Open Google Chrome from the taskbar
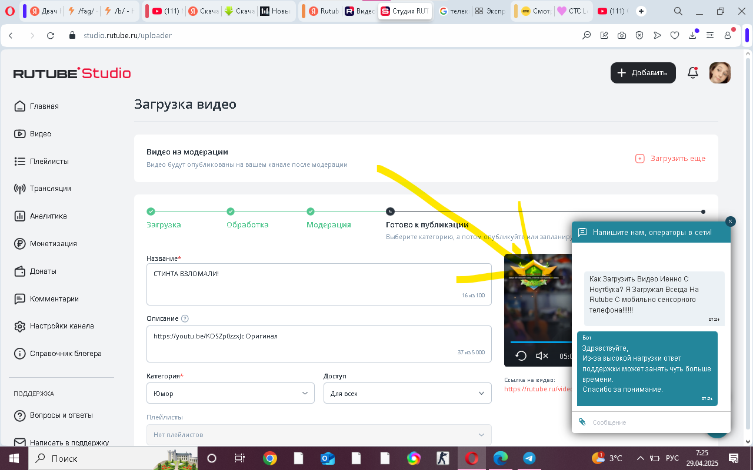753x470 pixels. pos(270,458)
